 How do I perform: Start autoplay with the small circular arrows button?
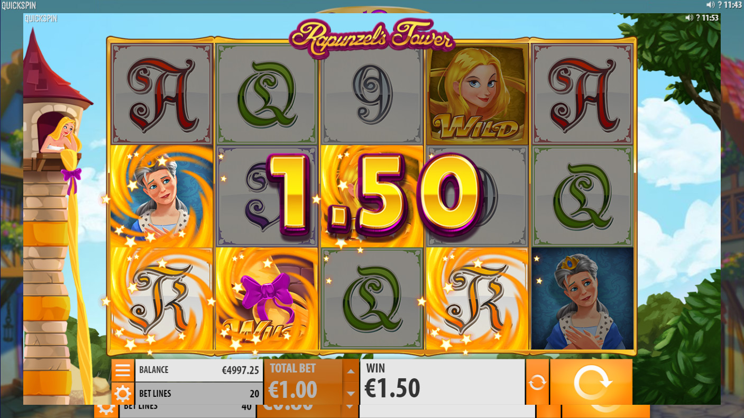(x=537, y=382)
